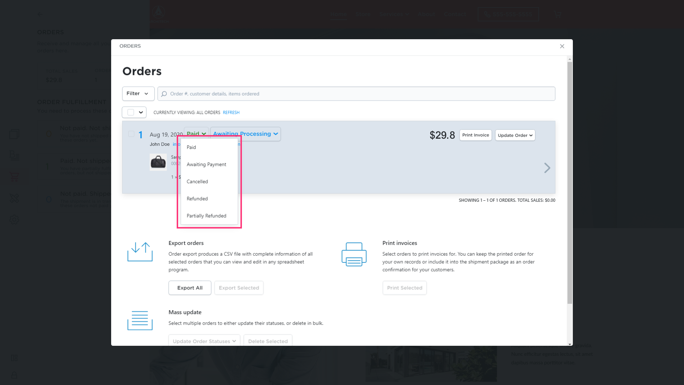This screenshot has width=684, height=385.
Task: Open the design tools icon in sidebar
Action: [x=14, y=198]
